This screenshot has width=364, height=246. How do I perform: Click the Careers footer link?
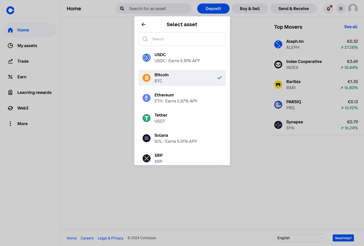87,238
